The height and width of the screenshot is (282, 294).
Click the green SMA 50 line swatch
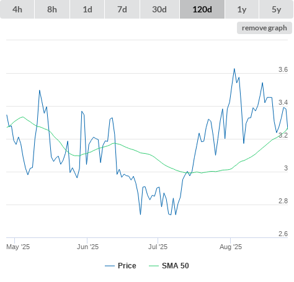154,266
